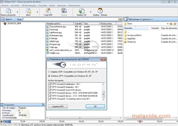Click the Grabar CD icon
The image size is (178, 126).
(x=82, y=11)
